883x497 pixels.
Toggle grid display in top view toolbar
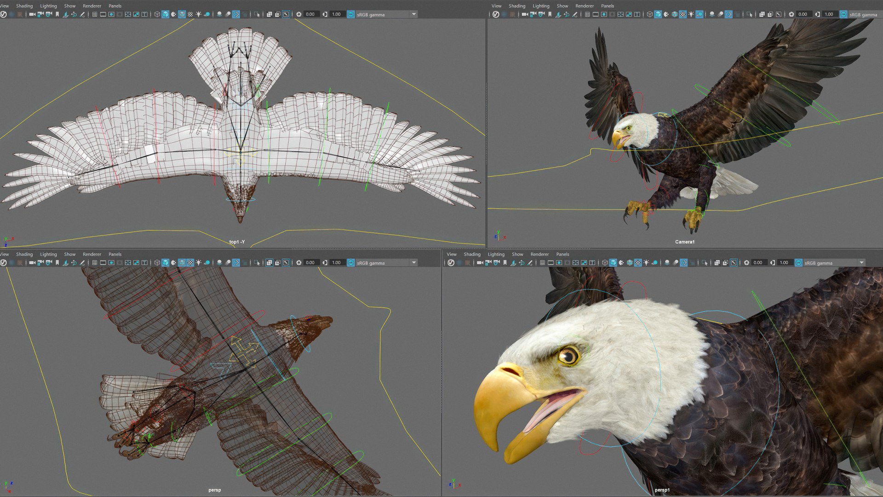point(94,14)
